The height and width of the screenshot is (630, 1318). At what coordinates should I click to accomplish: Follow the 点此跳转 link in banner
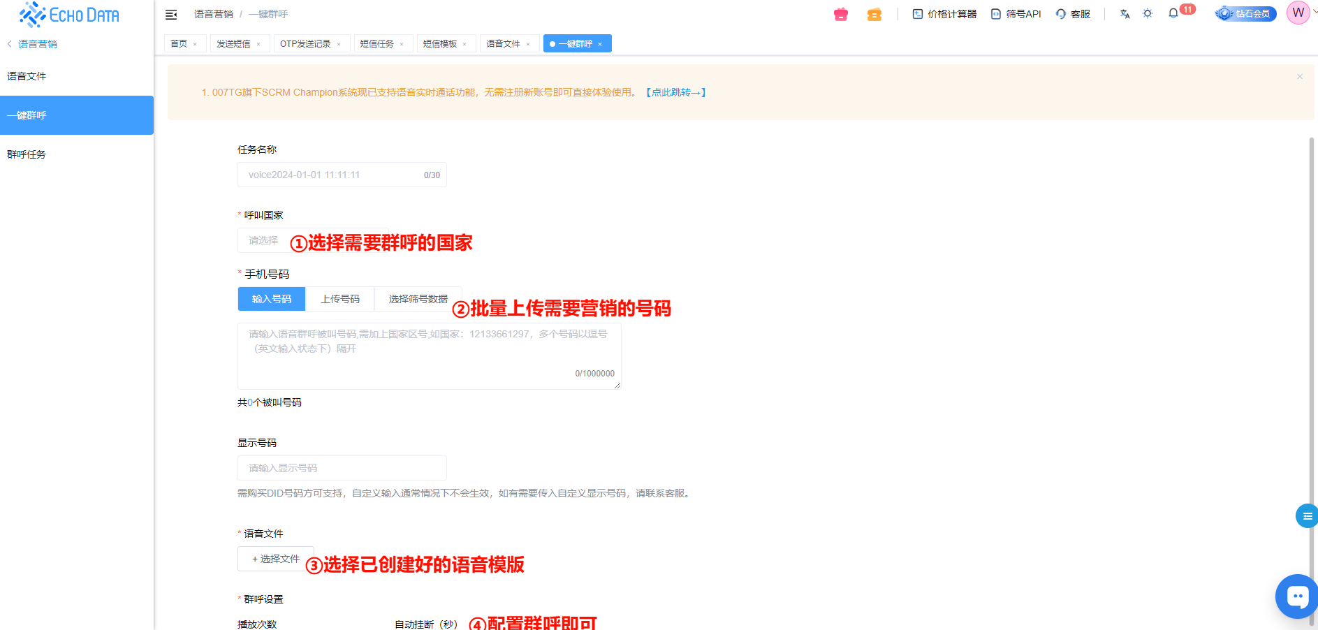[x=675, y=92]
